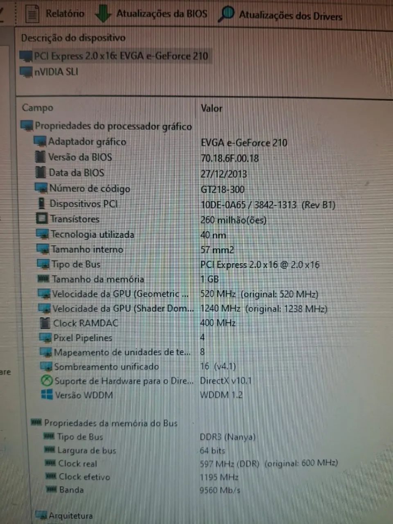
Task: Select the PCI Express 2.0 x16 @ 2.0 x16 value
Action: (260, 264)
